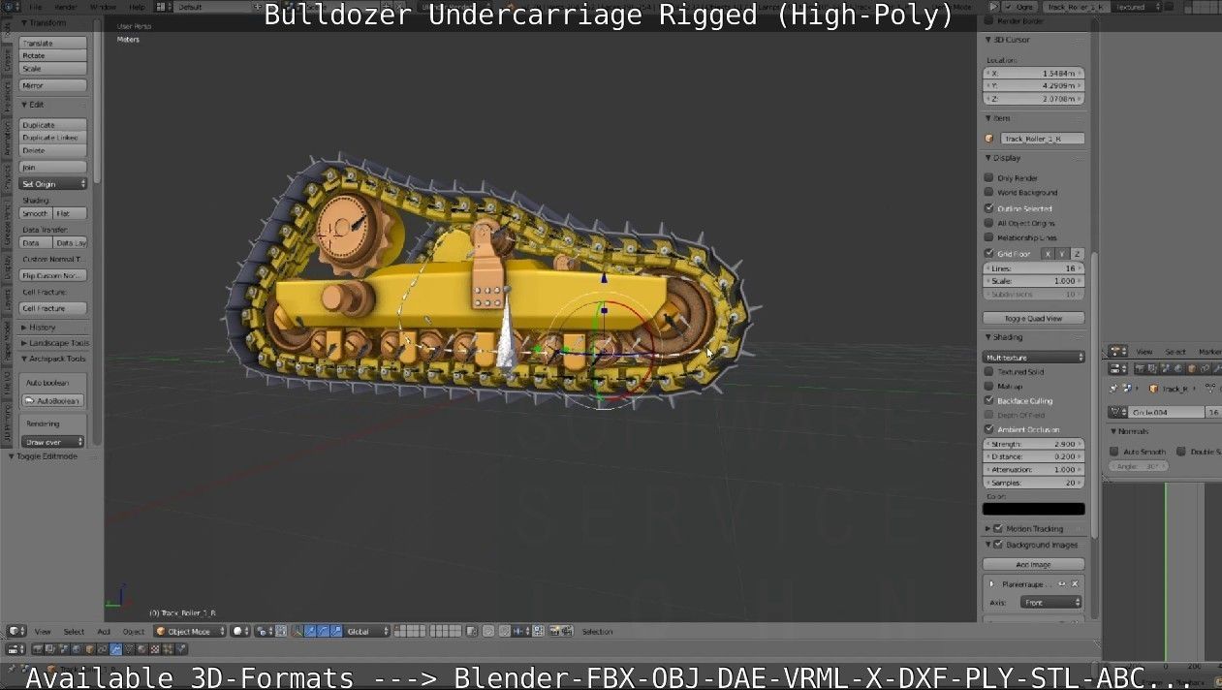This screenshot has height=690, width=1222.
Task: Open the black AO Color swatch
Action: pos(1033,509)
